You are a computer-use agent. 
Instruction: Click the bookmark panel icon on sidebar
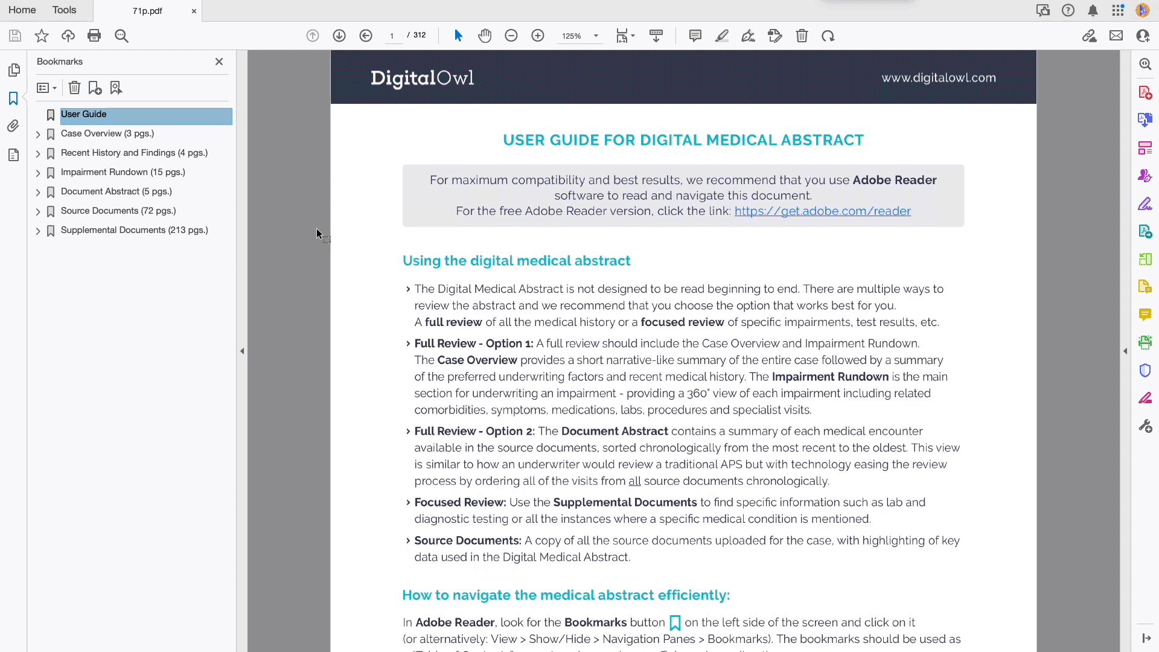tap(13, 98)
